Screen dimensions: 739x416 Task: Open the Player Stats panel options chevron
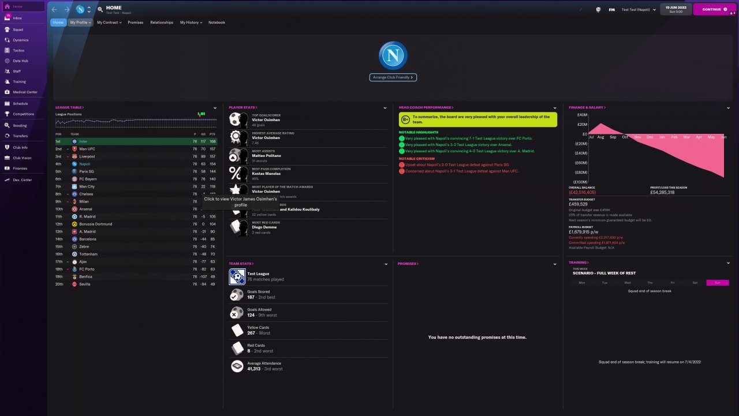click(385, 108)
